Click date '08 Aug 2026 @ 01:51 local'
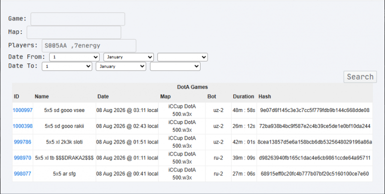The height and width of the screenshot is (194, 385). pos(127,142)
